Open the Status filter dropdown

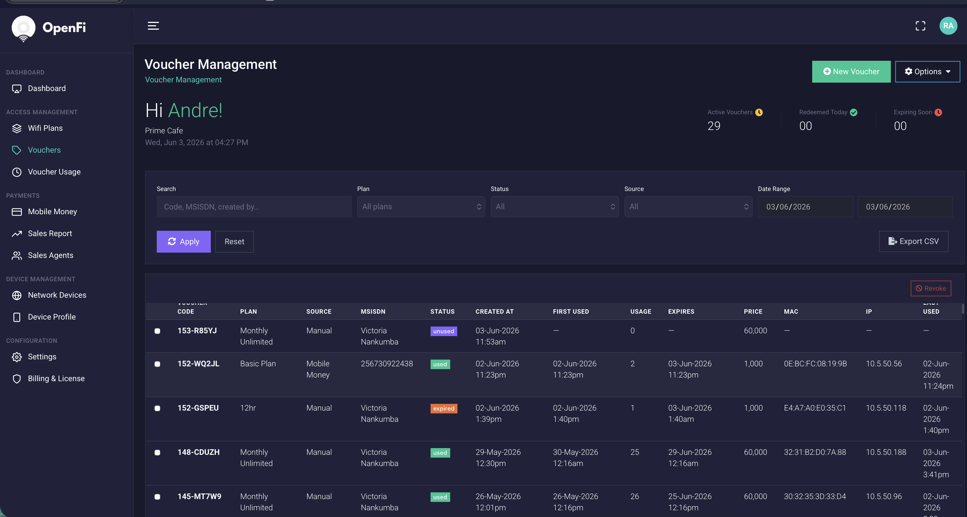tap(554, 206)
